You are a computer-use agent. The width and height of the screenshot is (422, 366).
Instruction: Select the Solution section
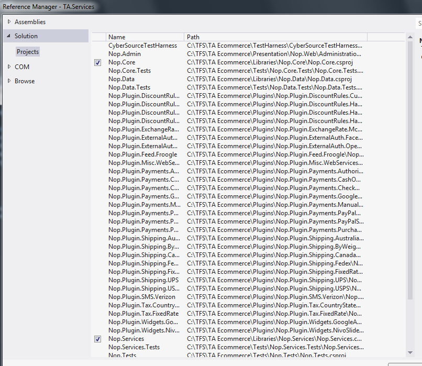pyautogui.click(x=46, y=36)
